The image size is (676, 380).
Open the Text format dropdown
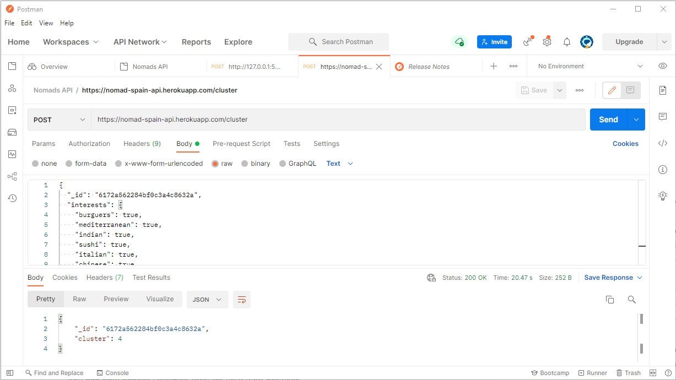point(339,164)
